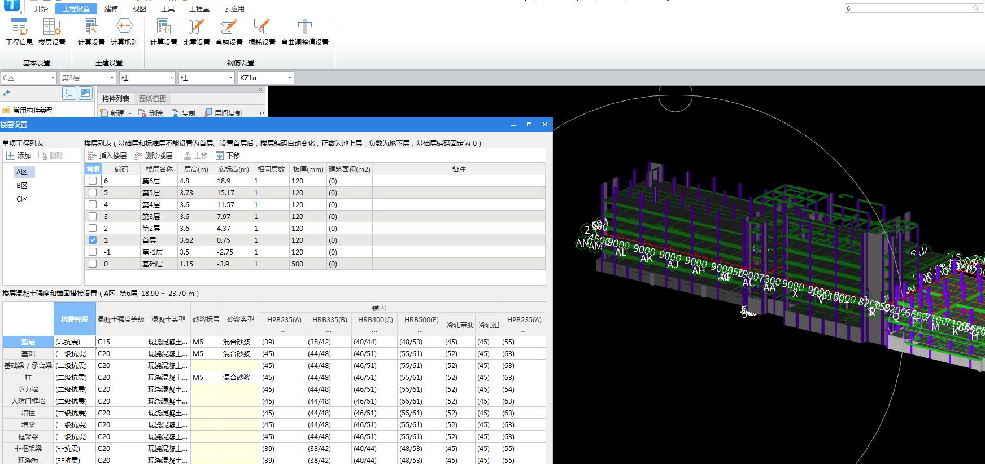This screenshot has width=985, height=464.
Task: Open 楼层设置 floor settings icon
Action: click(52, 32)
